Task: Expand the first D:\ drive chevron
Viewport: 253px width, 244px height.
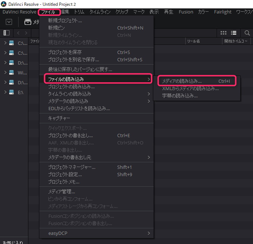Action: [5, 63]
